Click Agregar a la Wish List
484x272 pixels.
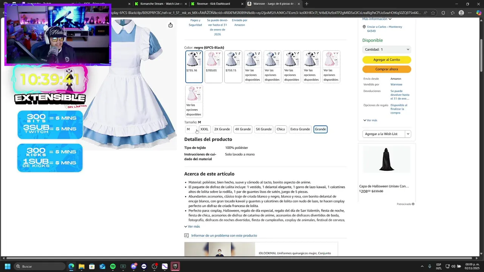(383, 134)
